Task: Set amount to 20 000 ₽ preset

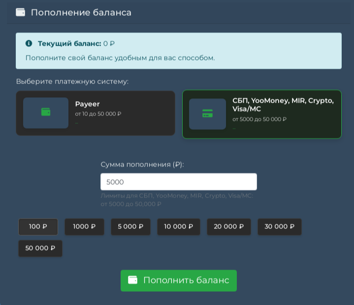Action: (x=228, y=226)
